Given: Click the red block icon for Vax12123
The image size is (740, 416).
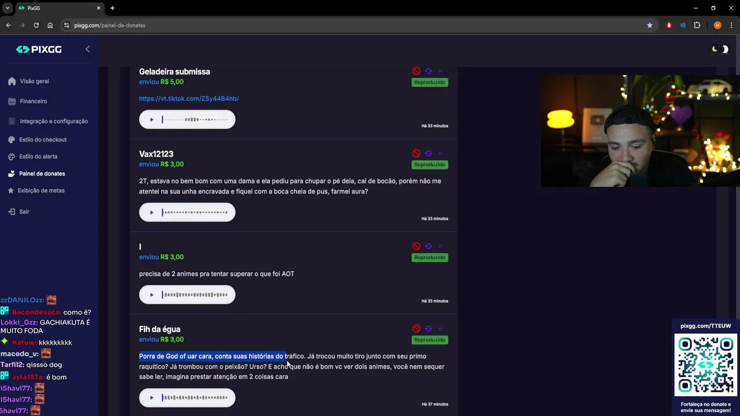Looking at the screenshot, I should pyautogui.click(x=416, y=154).
